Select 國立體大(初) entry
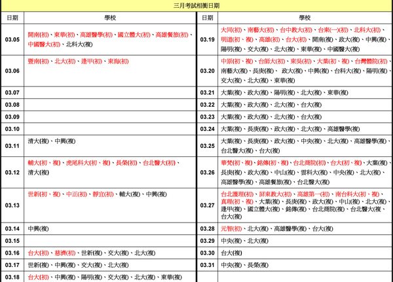Viewport: 393px width, 282px height. [x=134, y=35]
